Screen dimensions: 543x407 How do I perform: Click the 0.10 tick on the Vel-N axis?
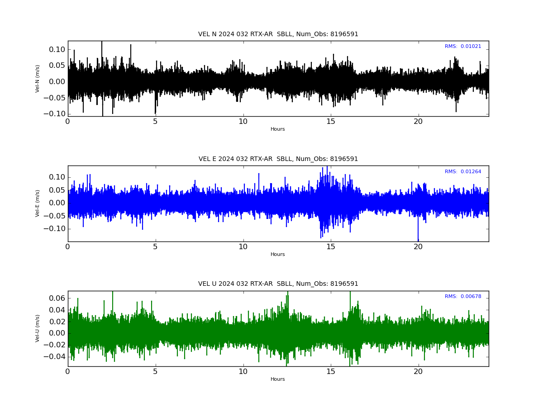point(57,50)
